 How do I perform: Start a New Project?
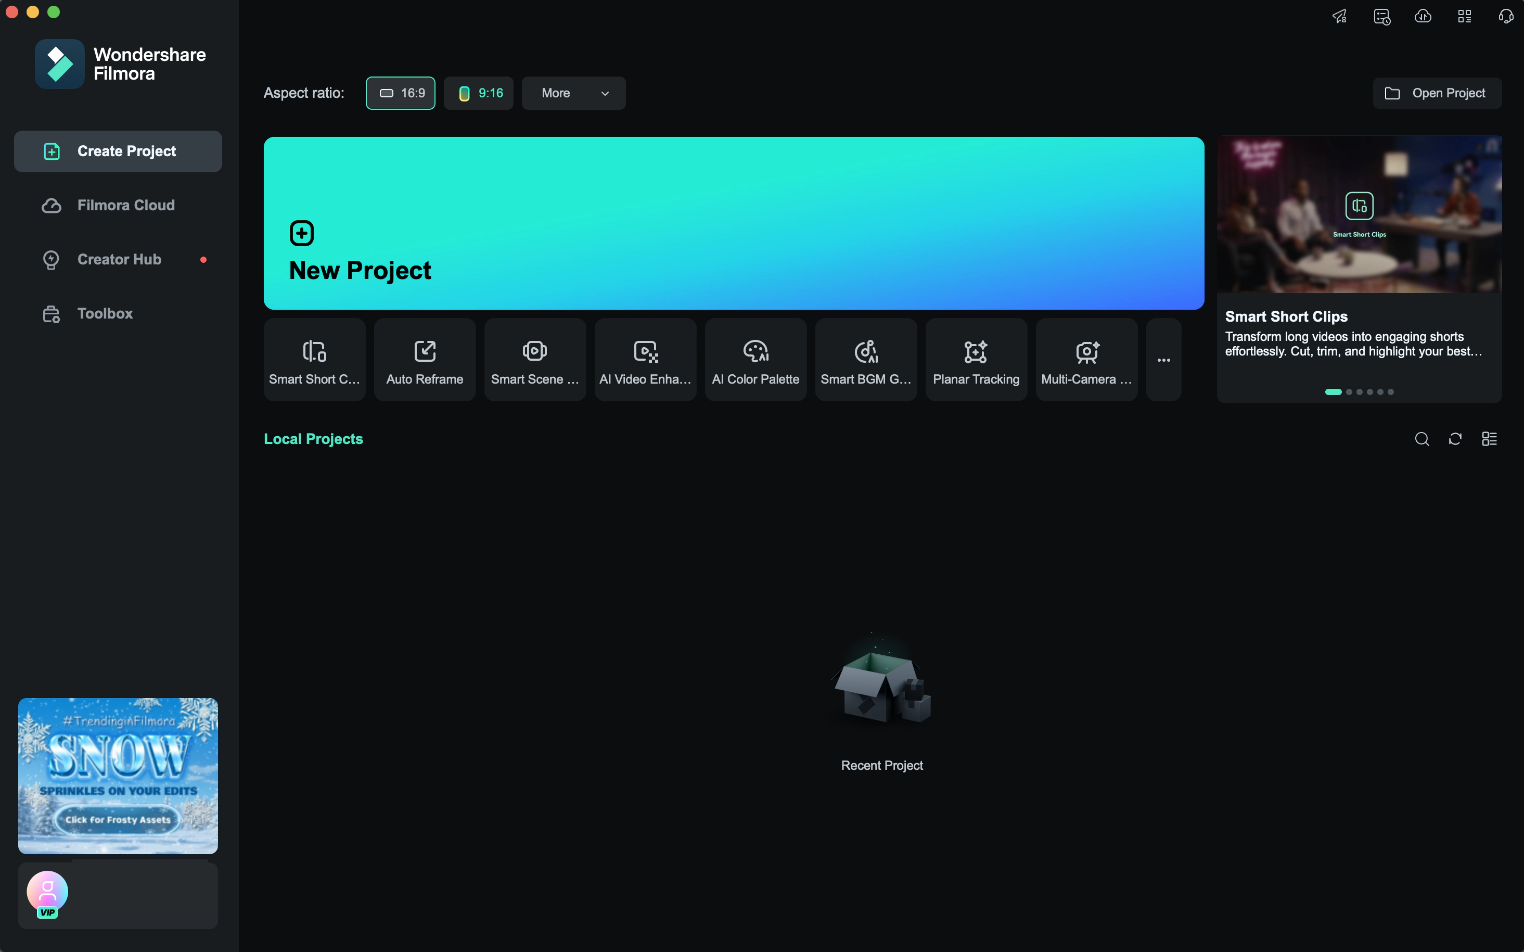point(733,223)
